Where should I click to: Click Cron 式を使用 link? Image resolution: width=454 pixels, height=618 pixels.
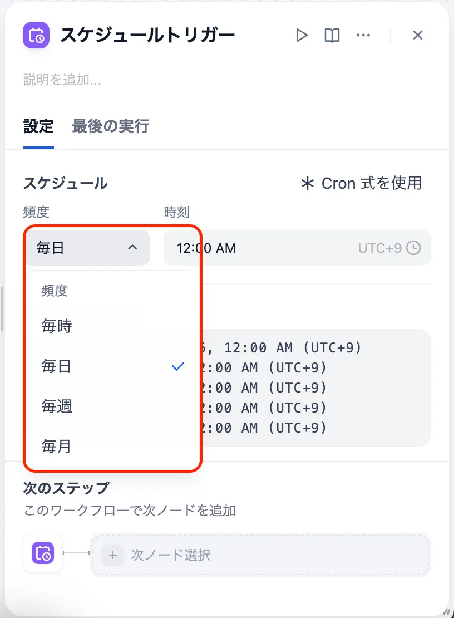click(371, 183)
